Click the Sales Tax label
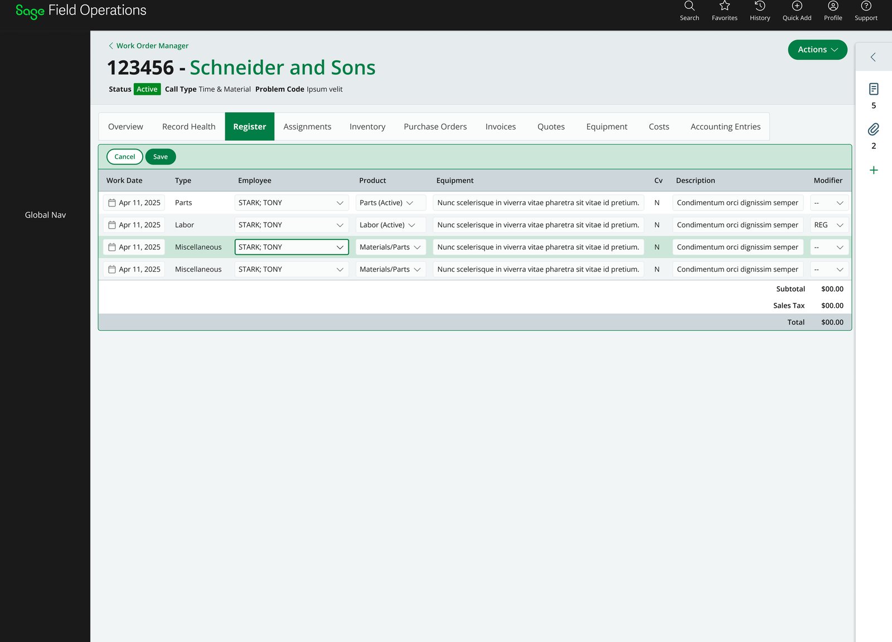This screenshot has width=892, height=642. [x=789, y=306]
